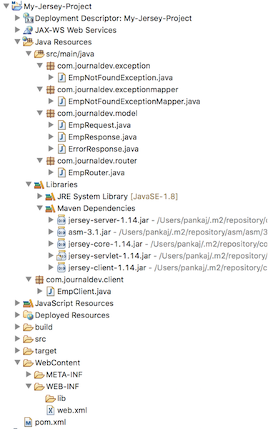The image size is (268, 429).
Task: Click the com.journaldev.exception package icon
Action: [x=50, y=66]
